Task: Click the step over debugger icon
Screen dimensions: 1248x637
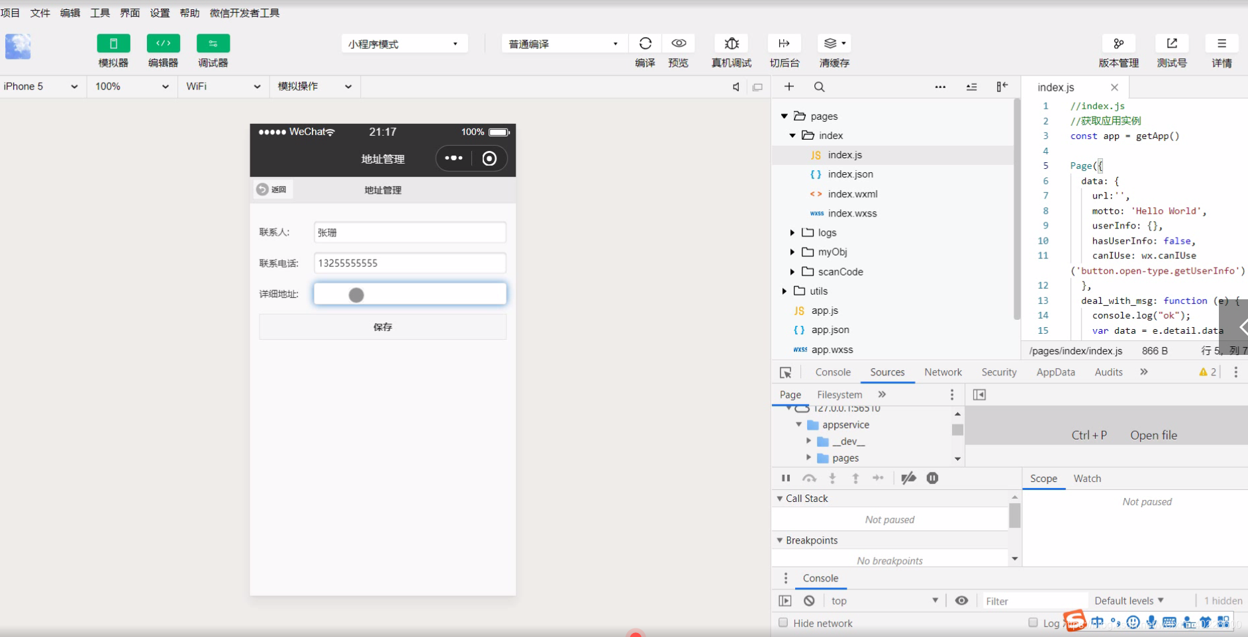Action: point(809,478)
